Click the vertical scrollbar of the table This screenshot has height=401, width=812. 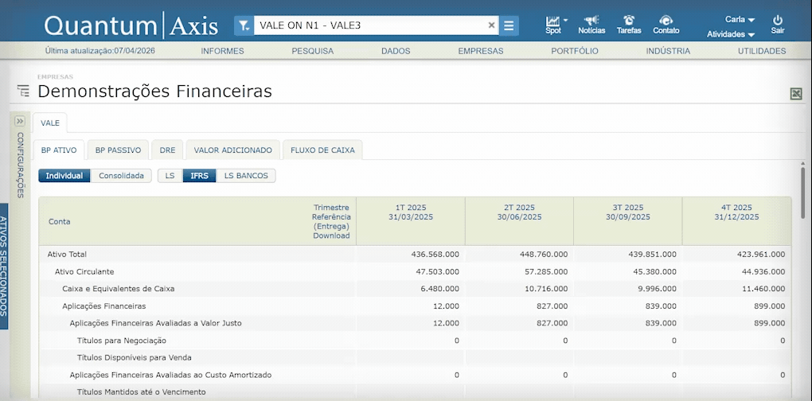point(801,191)
